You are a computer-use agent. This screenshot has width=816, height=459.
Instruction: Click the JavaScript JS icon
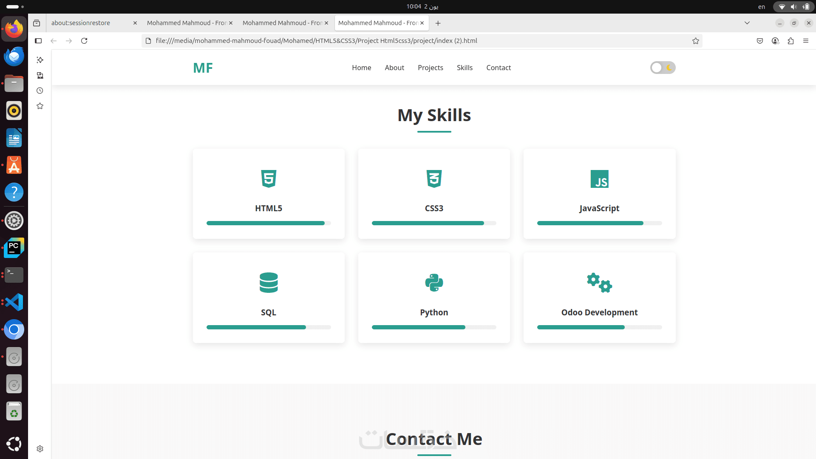(x=599, y=179)
